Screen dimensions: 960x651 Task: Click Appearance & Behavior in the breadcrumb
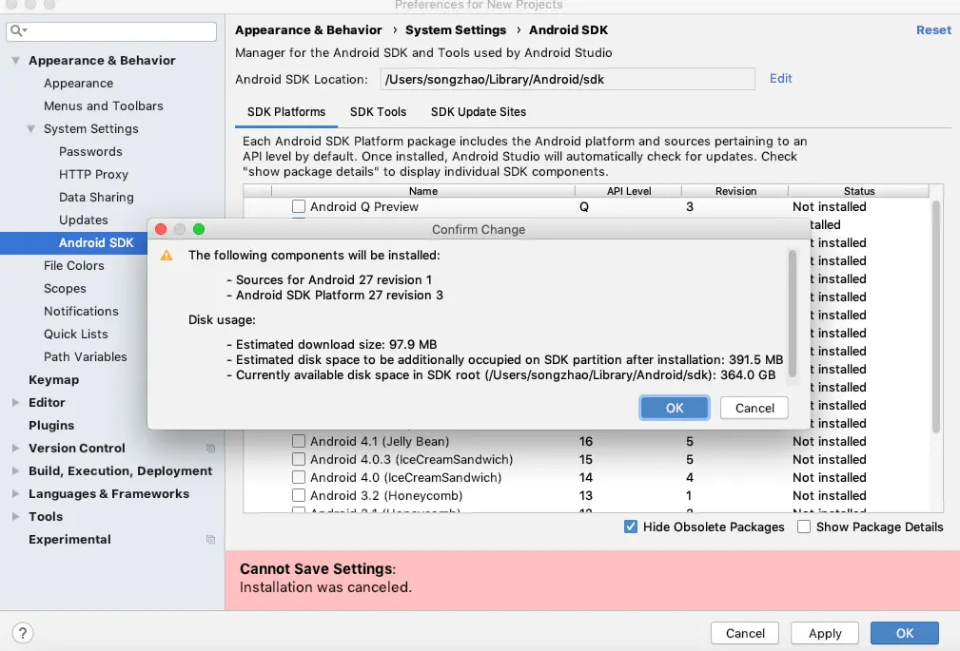click(308, 30)
